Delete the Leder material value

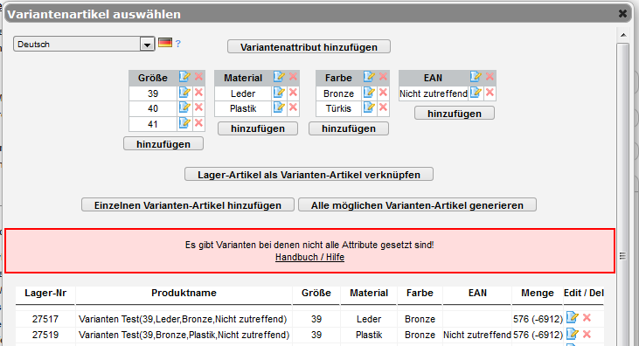[x=293, y=93]
